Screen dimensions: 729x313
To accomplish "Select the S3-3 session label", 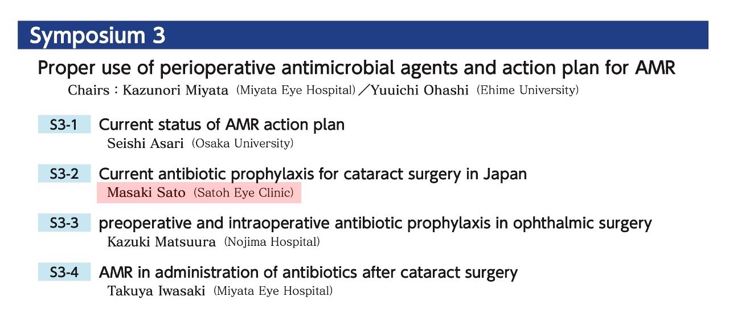I will point(64,223).
